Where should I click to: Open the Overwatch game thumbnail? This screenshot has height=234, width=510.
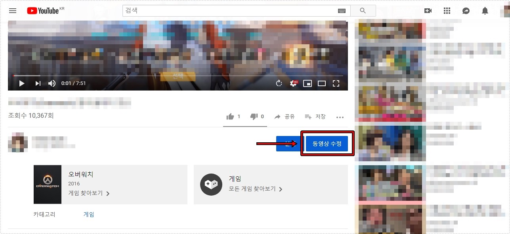pyautogui.click(x=48, y=185)
